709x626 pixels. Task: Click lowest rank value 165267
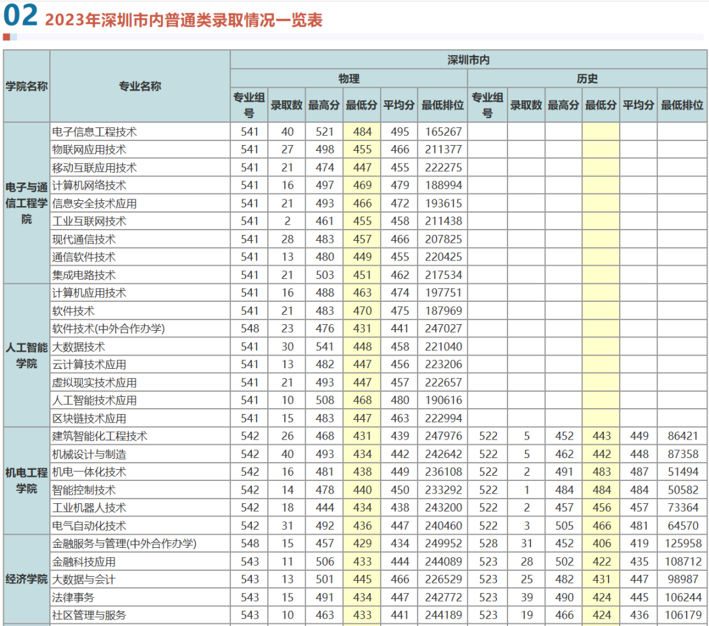(443, 131)
